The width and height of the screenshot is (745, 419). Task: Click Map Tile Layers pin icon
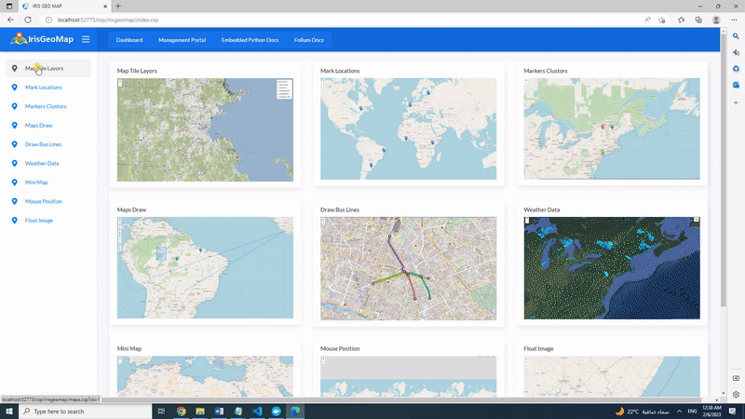[x=14, y=68]
